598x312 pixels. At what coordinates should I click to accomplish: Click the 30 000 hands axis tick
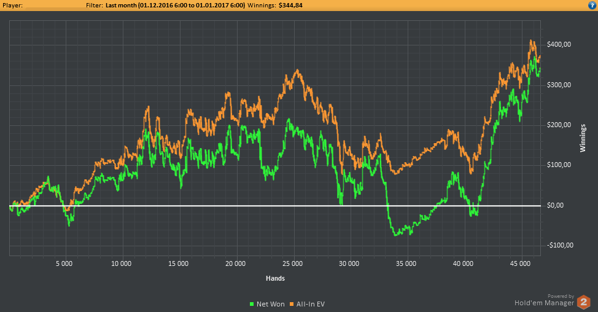[x=349, y=263]
